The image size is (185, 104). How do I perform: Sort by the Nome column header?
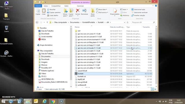coord(77,27)
